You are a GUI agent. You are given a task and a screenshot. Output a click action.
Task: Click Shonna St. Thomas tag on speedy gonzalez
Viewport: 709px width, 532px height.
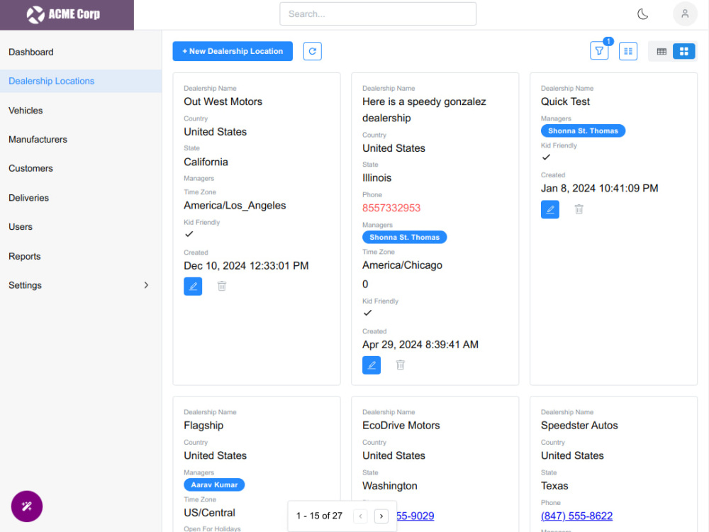point(404,237)
